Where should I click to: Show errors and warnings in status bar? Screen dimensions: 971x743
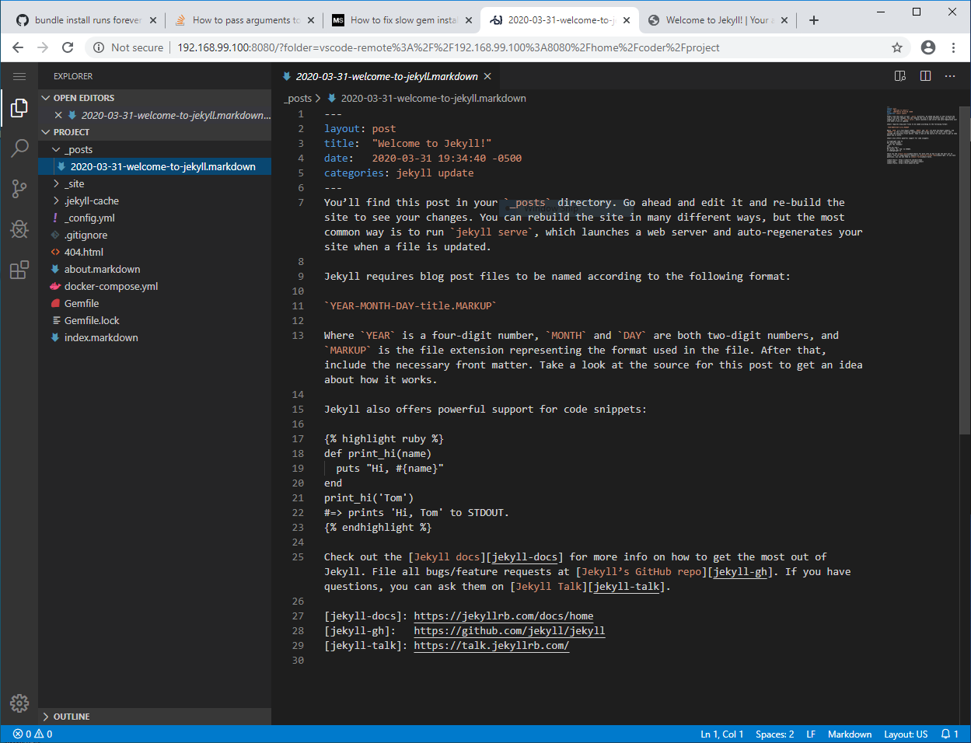point(33,734)
